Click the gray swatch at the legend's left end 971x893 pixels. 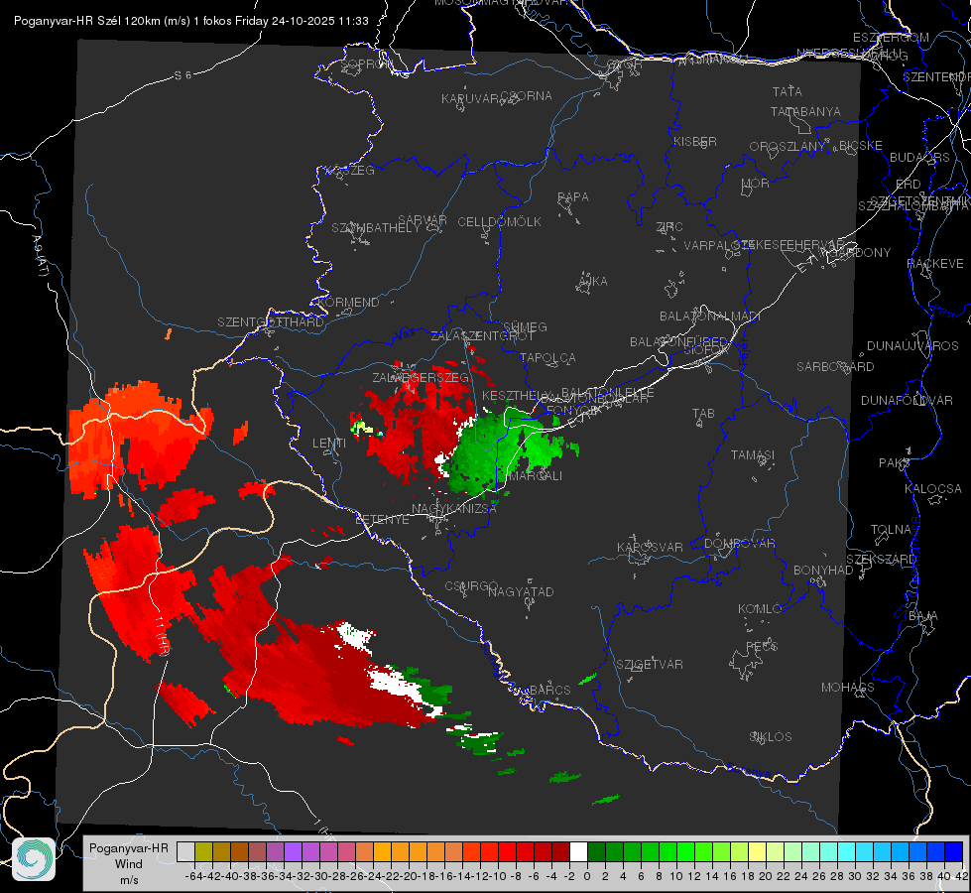(x=185, y=852)
